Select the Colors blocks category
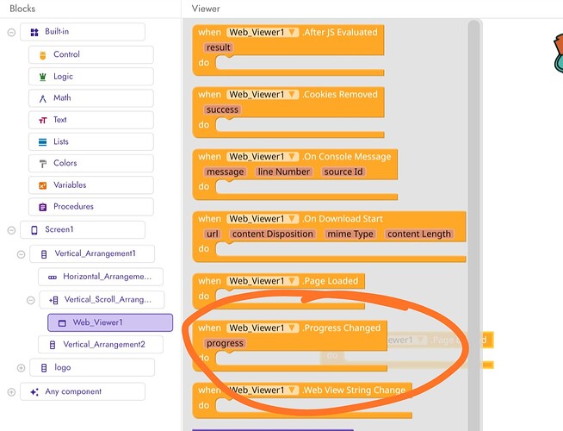The width and height of the screenshot is (563, 431). tap(91, 164)
